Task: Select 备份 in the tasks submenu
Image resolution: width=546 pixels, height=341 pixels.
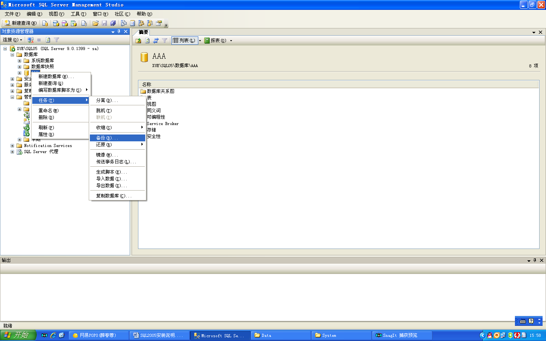Action: pyautogui.click(x=118, y=138)
